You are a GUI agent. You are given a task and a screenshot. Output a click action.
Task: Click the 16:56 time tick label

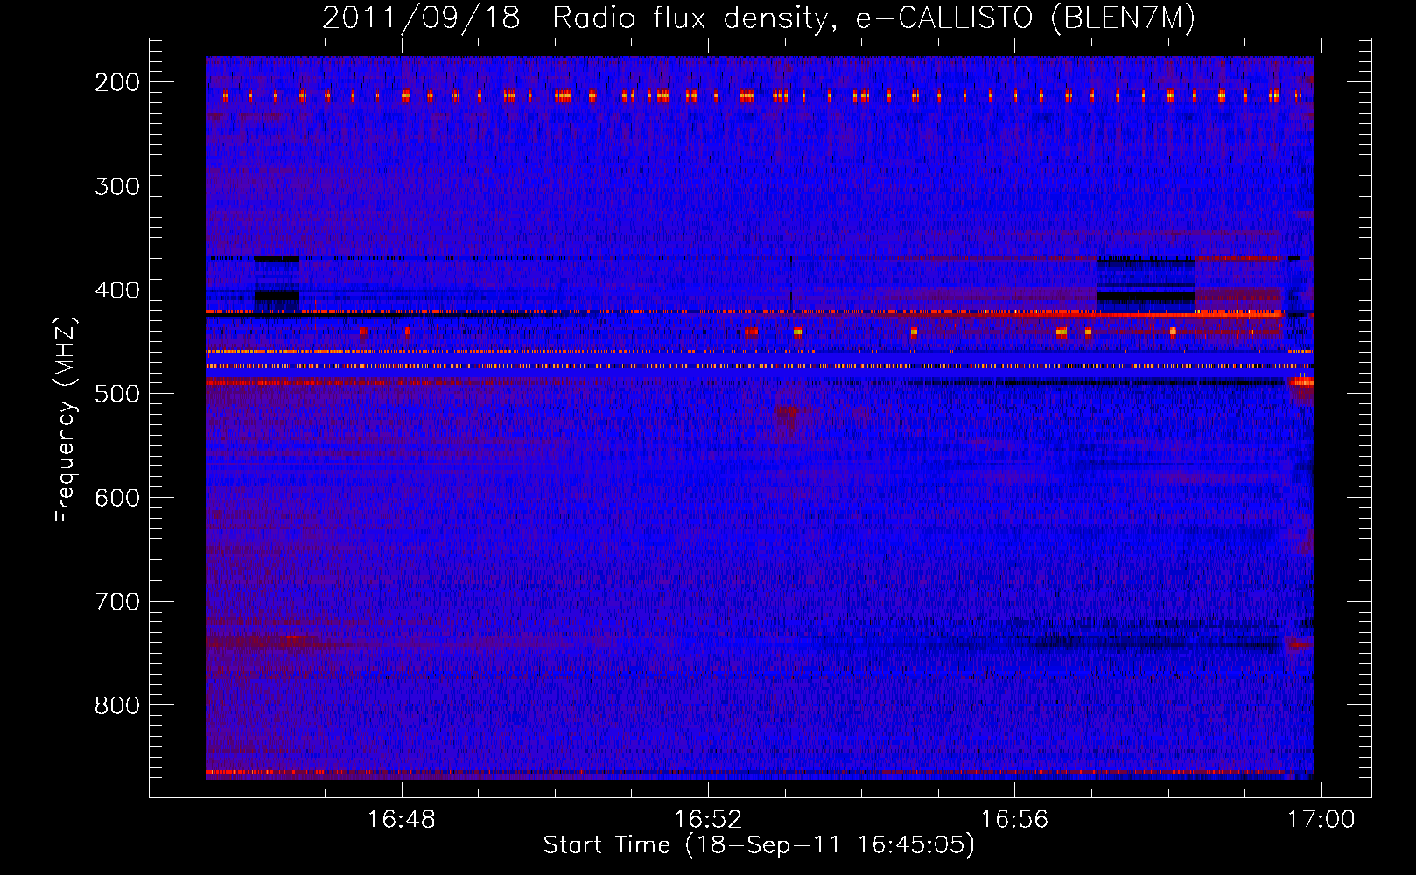(1014, 819)
